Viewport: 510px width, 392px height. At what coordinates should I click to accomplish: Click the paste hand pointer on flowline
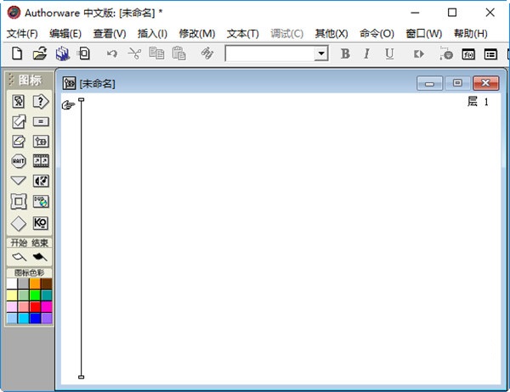[x=68, y=105]
